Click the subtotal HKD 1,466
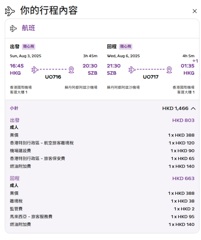This screenshot has height=240, width=201. 175,108
